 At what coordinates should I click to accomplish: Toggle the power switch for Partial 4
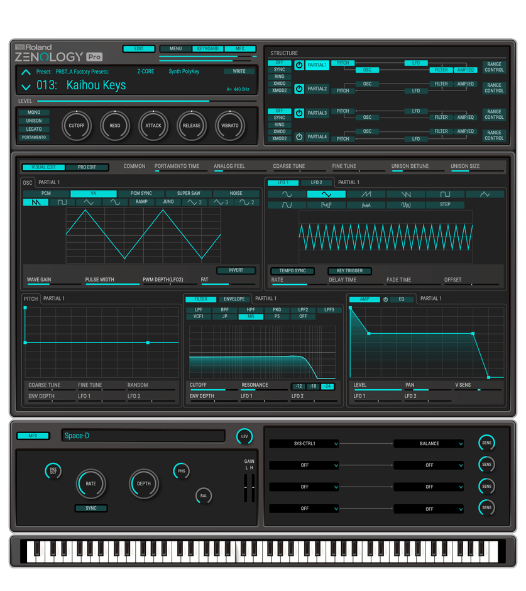point(300,137)
